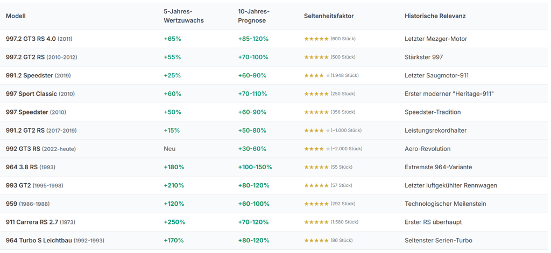
Task: Click the 5-Jahres-Wertzuwachs column header
Action: coord(184,16)
